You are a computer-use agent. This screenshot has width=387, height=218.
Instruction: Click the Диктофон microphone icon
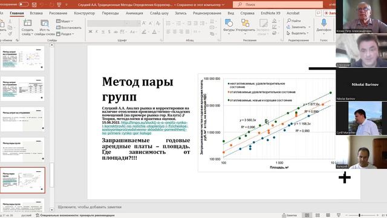(324, 23)
